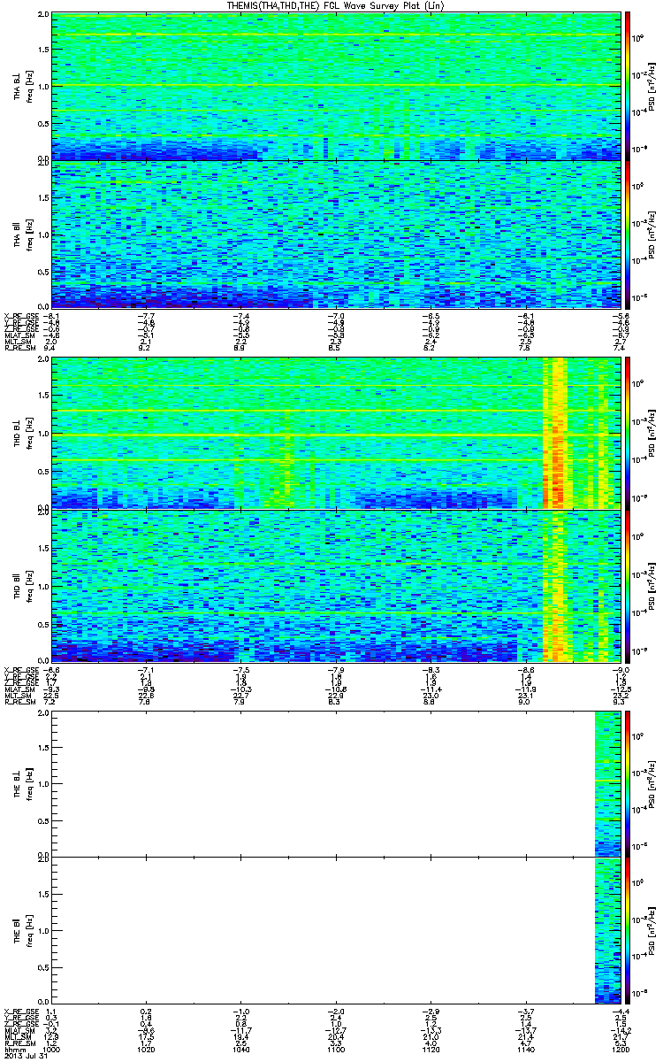The height and width of the screenshot is (1062, 663).
Task: Click the 1000 time tick label
Action: tap(52, 1050)
